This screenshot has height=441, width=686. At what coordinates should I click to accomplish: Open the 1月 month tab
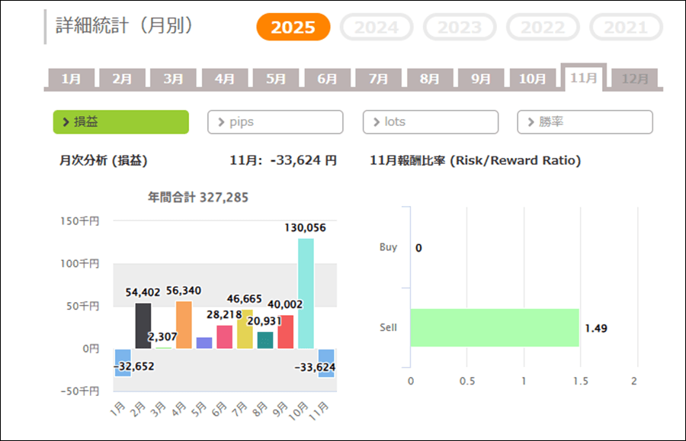[x=72, y=79]
